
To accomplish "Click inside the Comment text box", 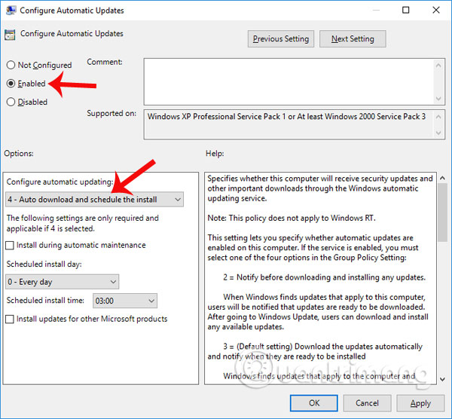I will point(289,81).
